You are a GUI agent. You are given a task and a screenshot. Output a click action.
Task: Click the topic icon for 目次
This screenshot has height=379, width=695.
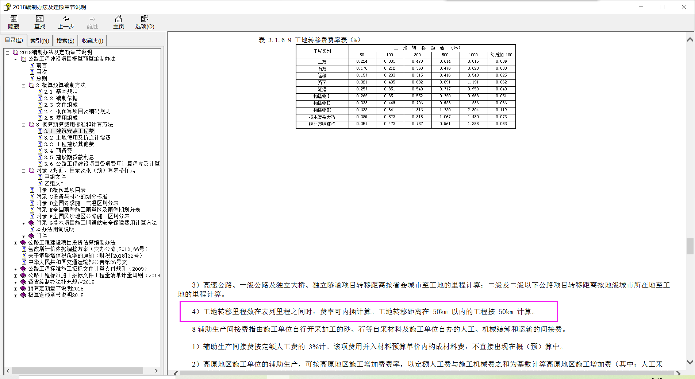coord(32,72)
